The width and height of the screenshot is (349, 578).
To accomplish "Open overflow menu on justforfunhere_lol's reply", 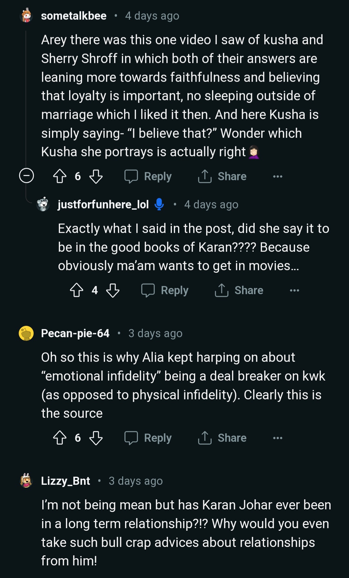I will click(294, 290).
